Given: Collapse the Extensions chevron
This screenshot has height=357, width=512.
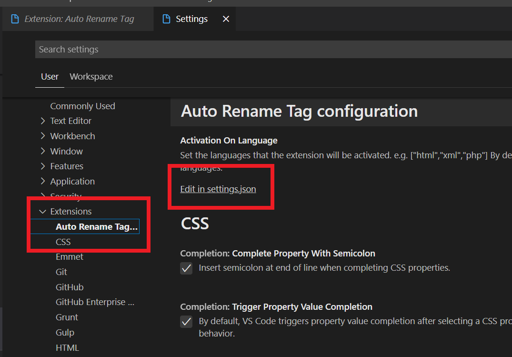Looking at the screenshot, I should [x=42, y=212].
